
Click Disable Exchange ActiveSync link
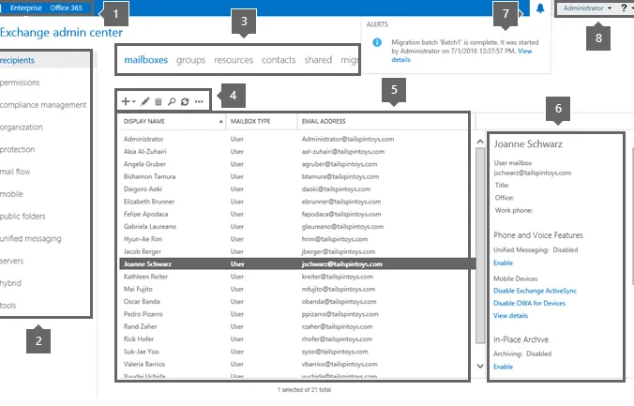tap(535, 291)
